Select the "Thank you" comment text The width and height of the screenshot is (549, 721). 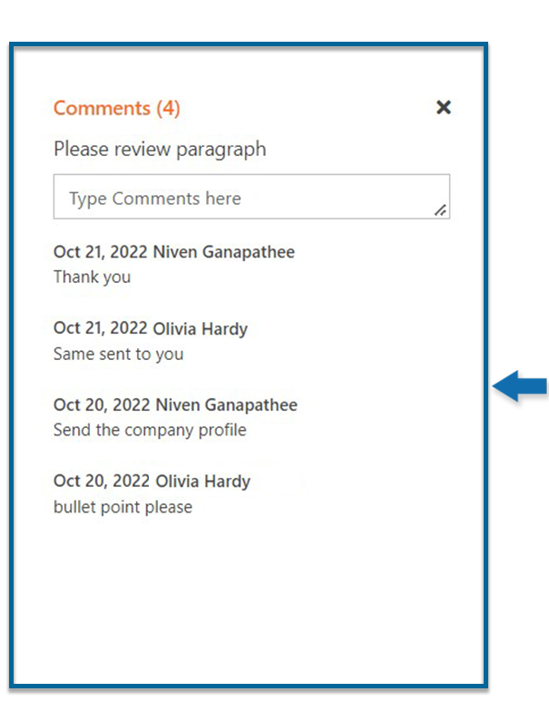(92, 277)
